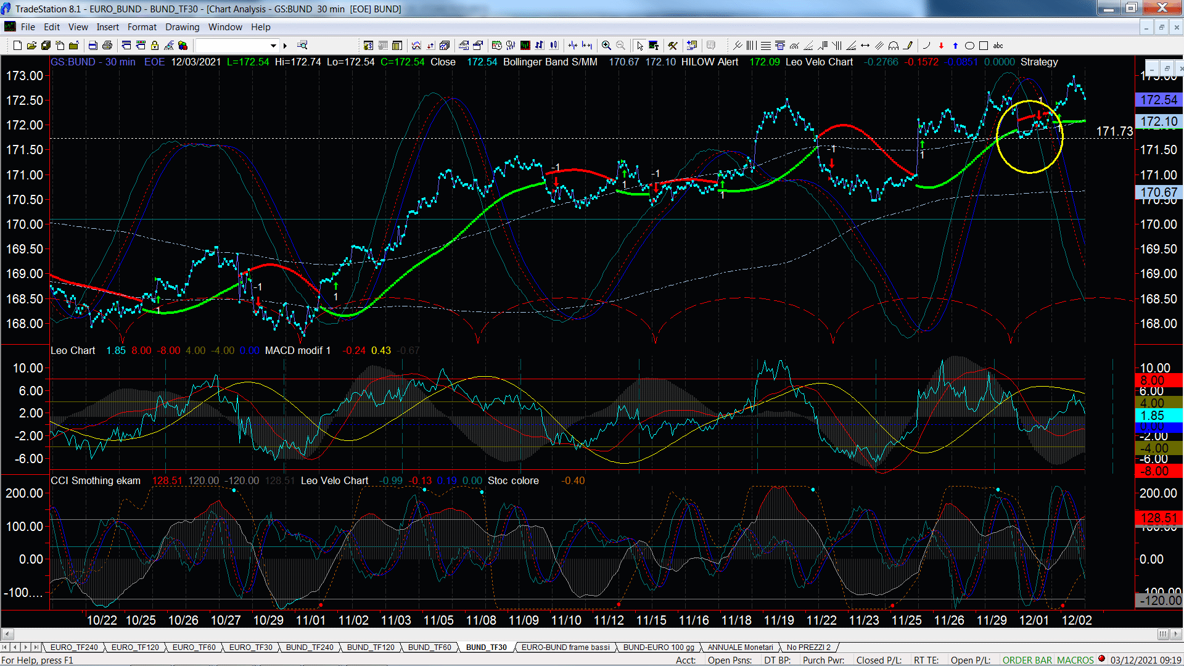Click the red and blue arrows icon
This screenshot has height=666, width=1184.
[430, 46]
